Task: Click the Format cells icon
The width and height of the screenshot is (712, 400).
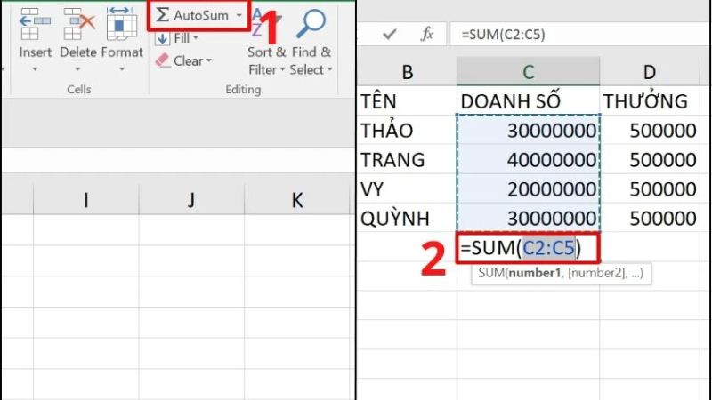Action: tap(121, 24)
